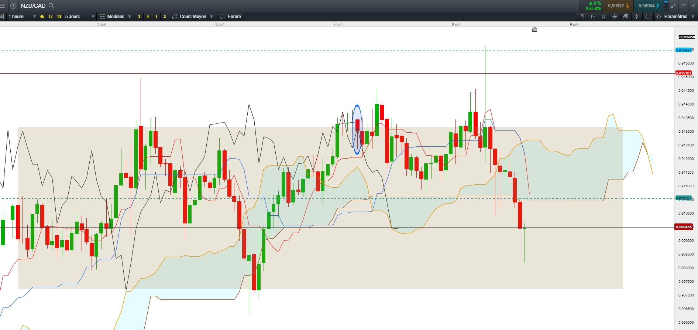This screenshot has width=698, height=330.
Task: Expand the Paramètres dropdown arrow
Action: pyautogui.click(x=693, y=17)
